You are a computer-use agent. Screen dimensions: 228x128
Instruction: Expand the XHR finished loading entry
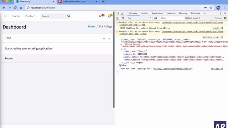pos(120,69)
